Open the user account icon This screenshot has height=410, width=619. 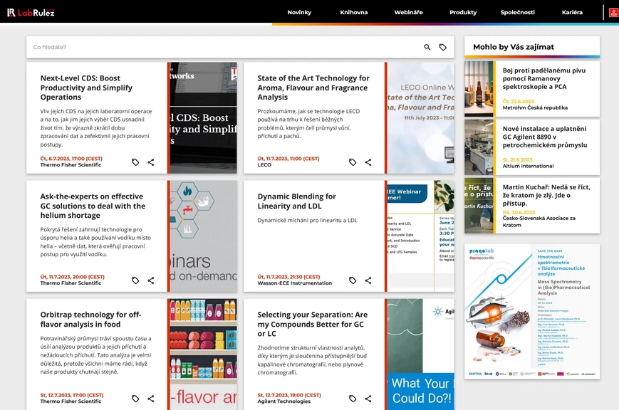[613, 13]
